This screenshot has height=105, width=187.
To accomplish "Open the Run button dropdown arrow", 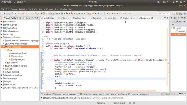I will coord(64,13).
